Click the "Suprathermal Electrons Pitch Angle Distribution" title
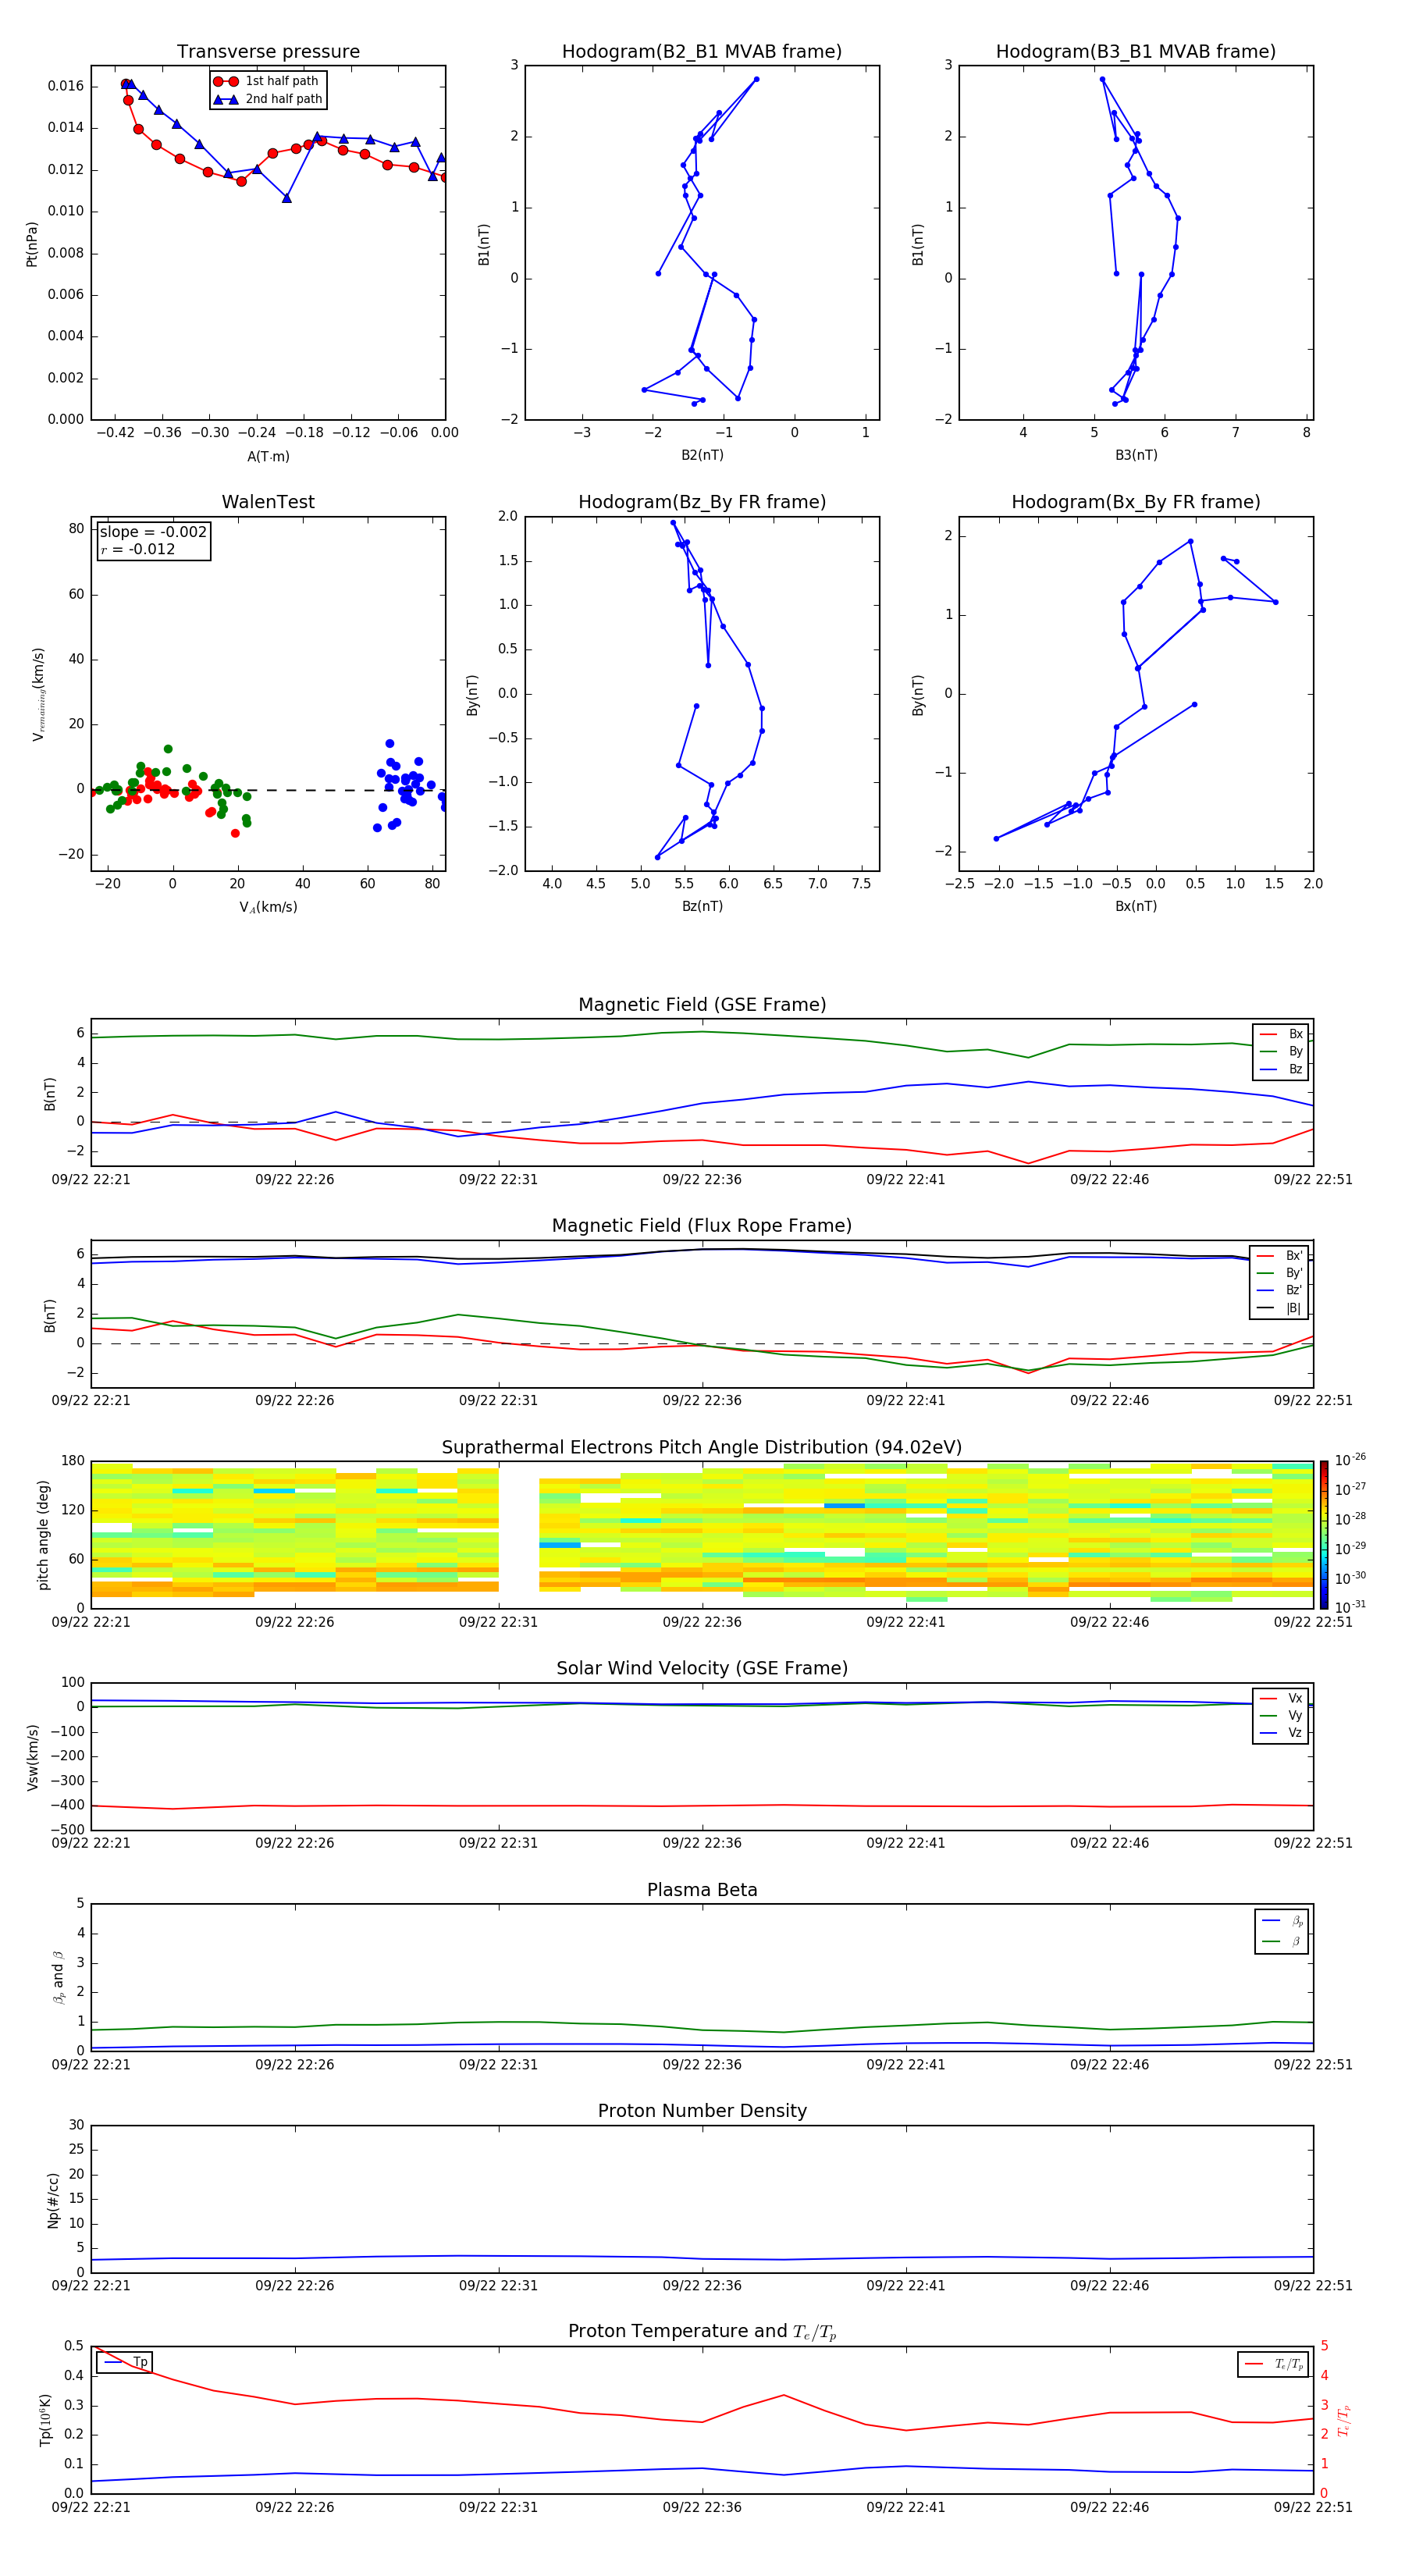The image size is (1405, 2576). pyautogui.click(x=702, y=1447)
